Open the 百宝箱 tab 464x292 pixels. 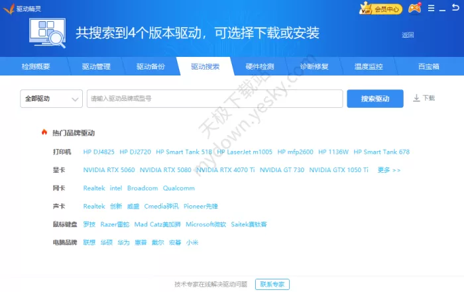coord(428,66)
